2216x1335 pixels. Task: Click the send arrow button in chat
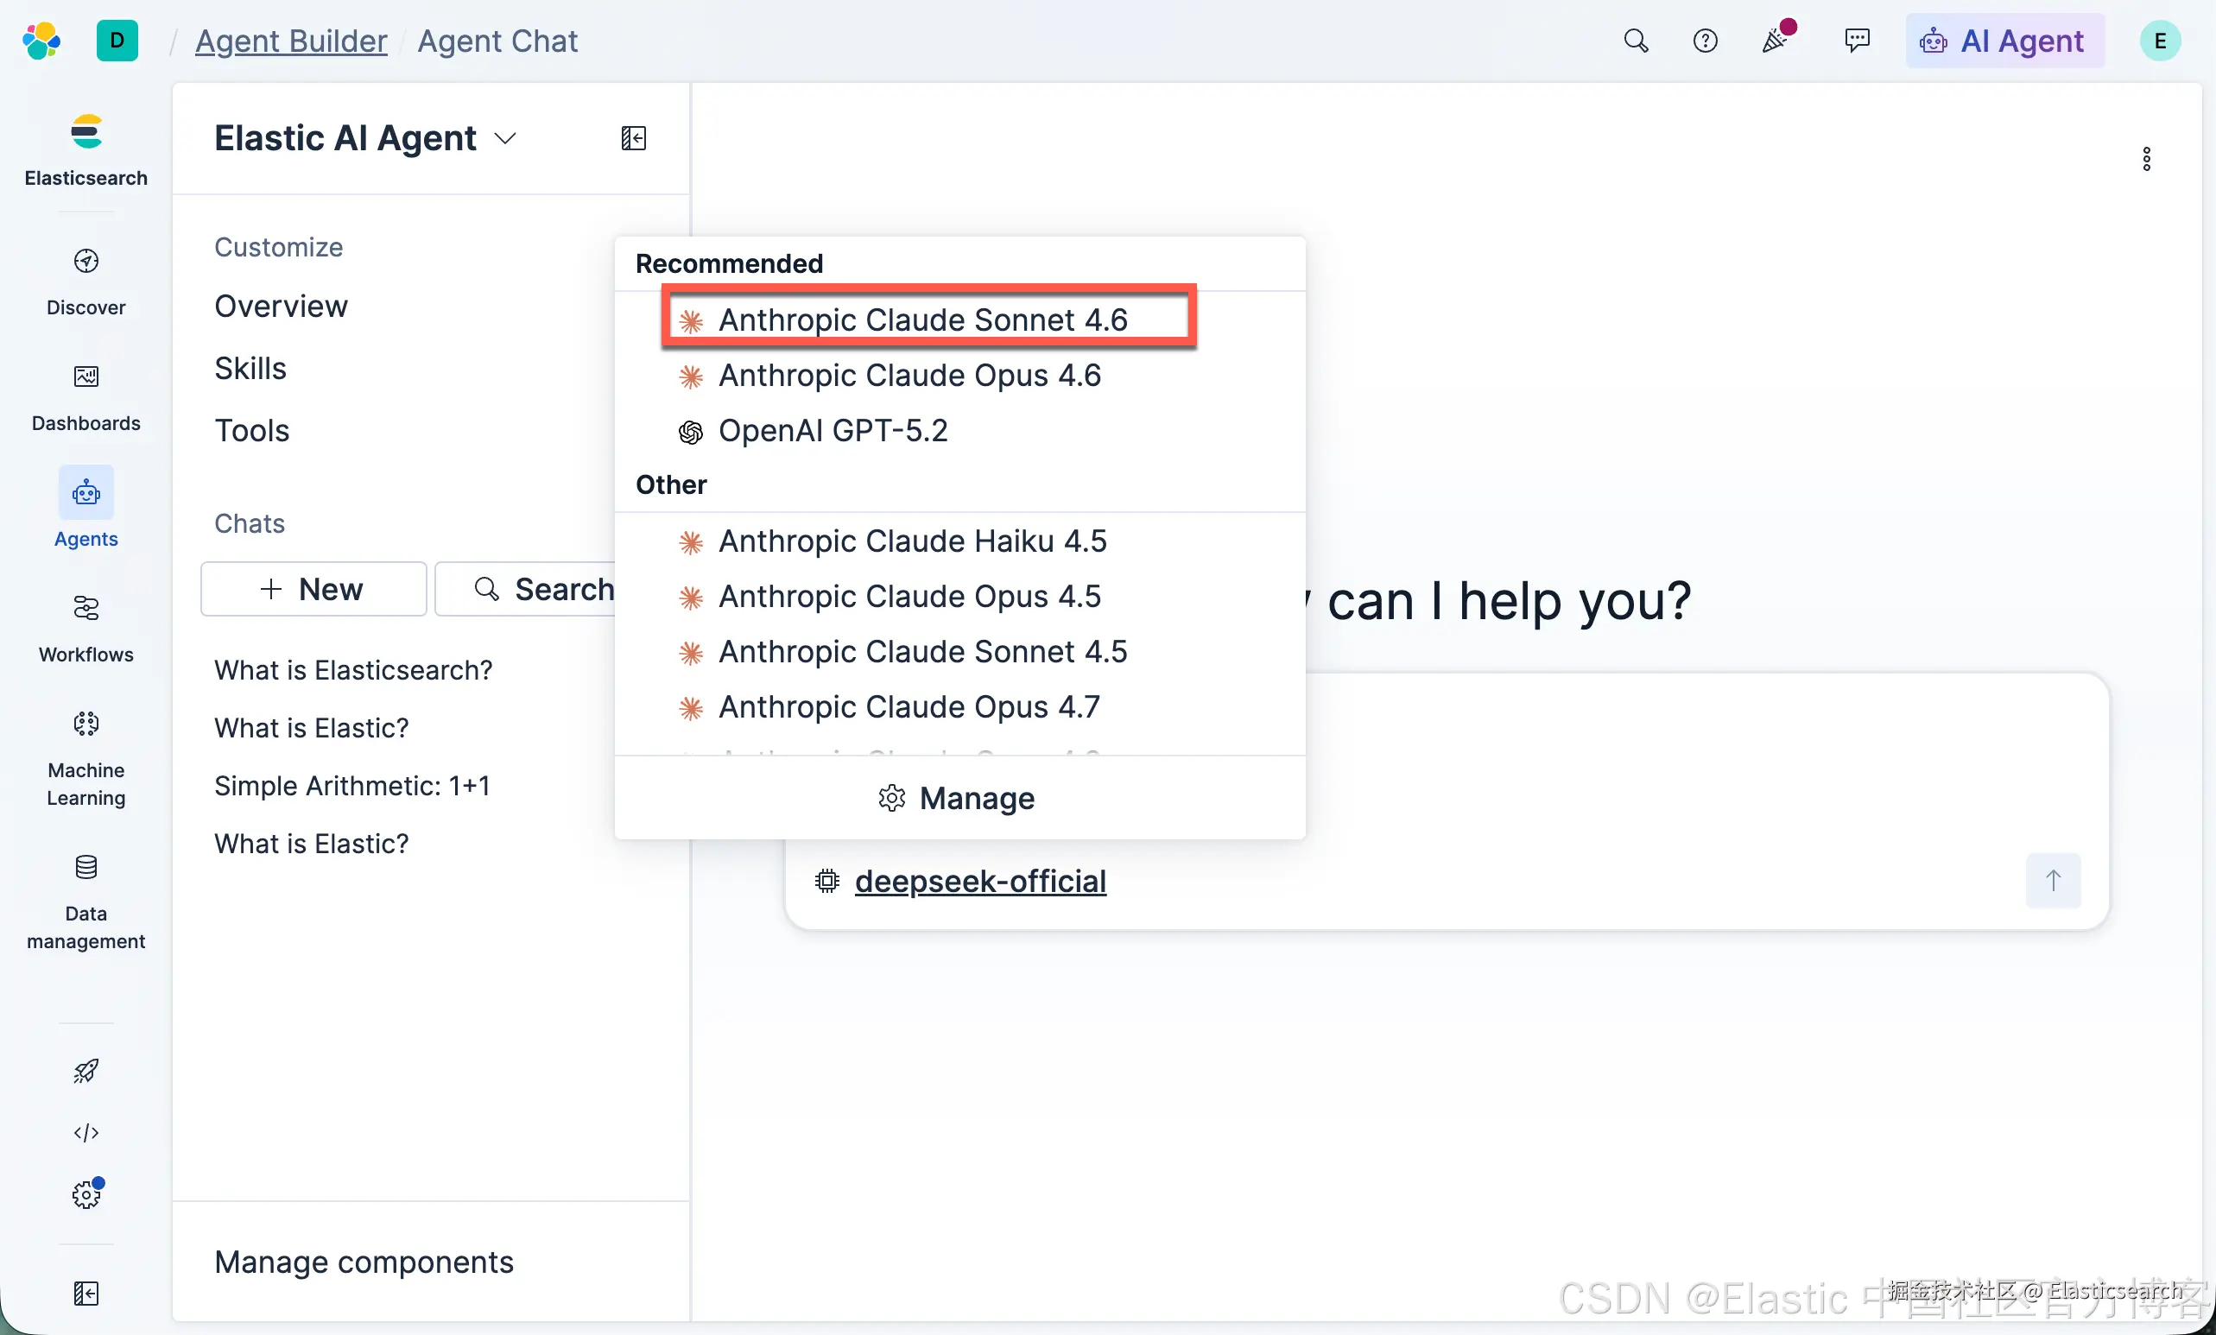(2052, 880)
